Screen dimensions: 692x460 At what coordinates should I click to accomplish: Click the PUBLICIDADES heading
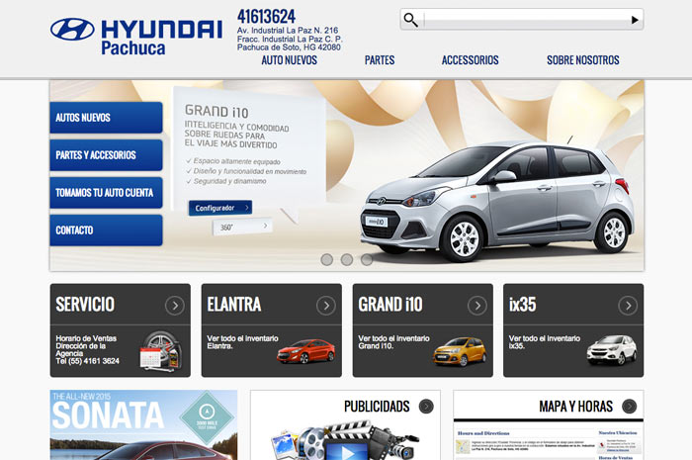tap(377, 407)
